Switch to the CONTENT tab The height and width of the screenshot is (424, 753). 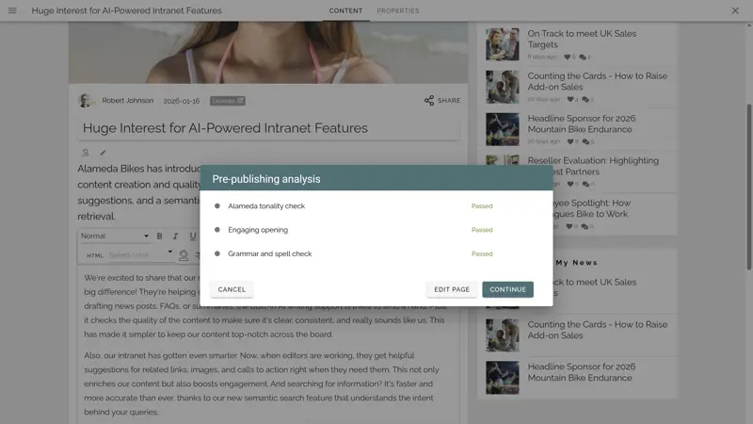[345, 10]
